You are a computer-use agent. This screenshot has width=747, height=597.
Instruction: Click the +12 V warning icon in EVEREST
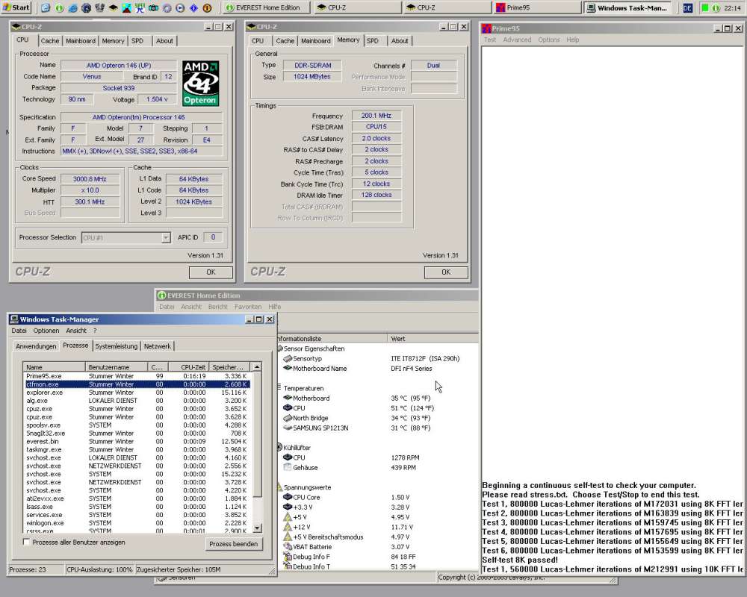(288, 527)
